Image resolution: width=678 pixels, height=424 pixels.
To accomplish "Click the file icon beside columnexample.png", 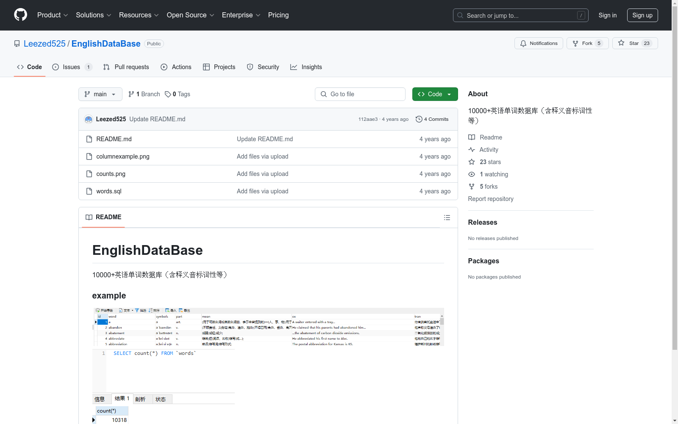I will [x=89, y=156].
